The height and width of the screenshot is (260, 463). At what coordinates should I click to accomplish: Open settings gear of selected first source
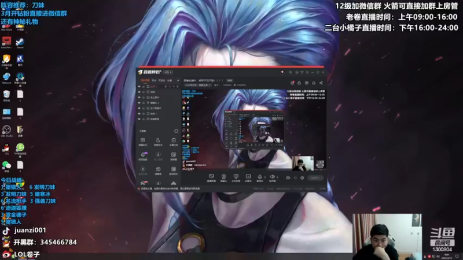pos(166,87)
